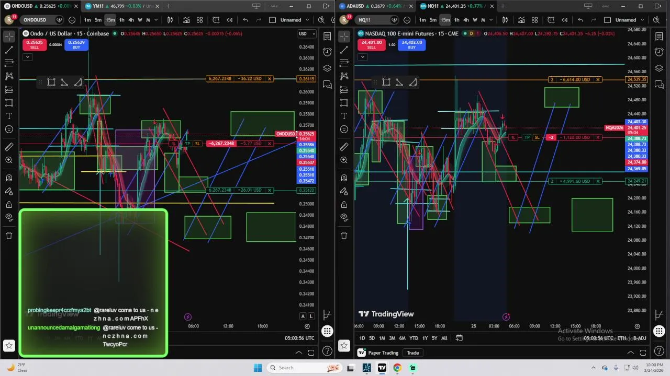The width and height of the screenshot is (670, 376).
Task: Start bar replay in the Ondo window toolbar
Action: pyautogui.click(x=229, y=20)
